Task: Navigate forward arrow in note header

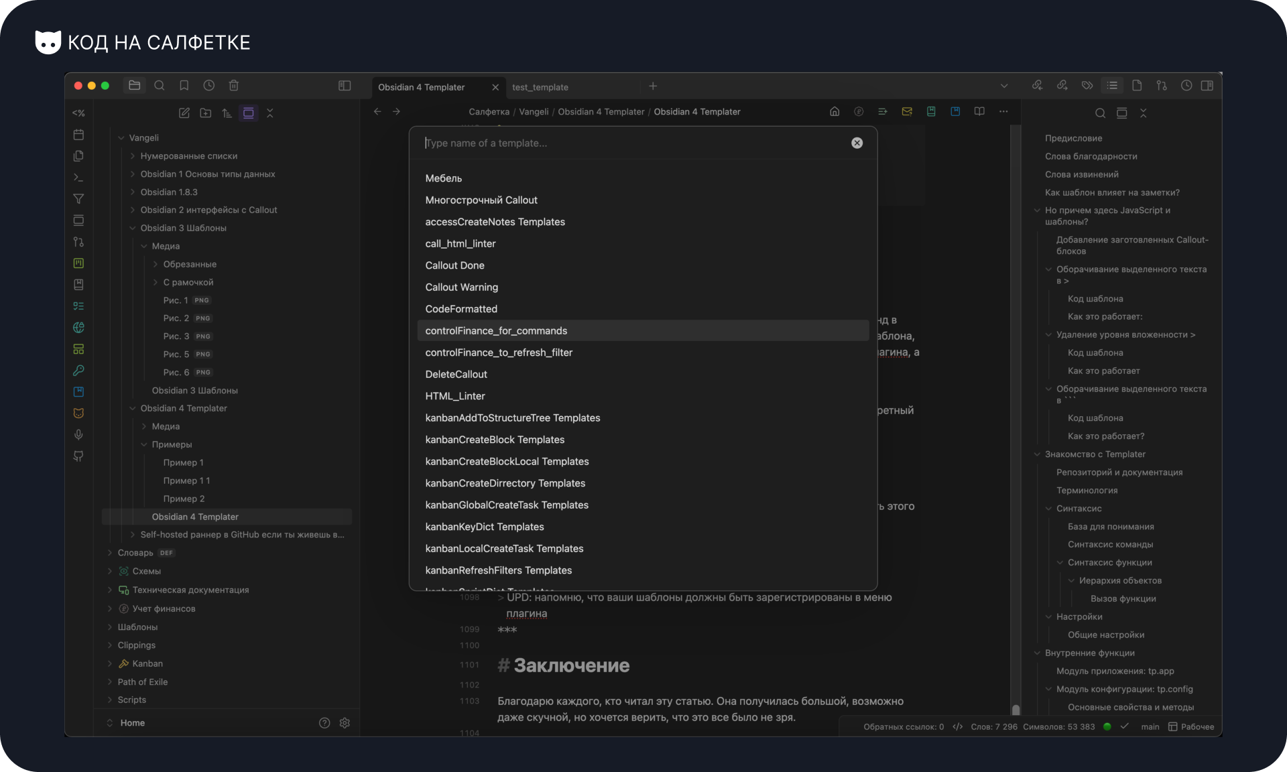Action: click(x=396, y=112)
